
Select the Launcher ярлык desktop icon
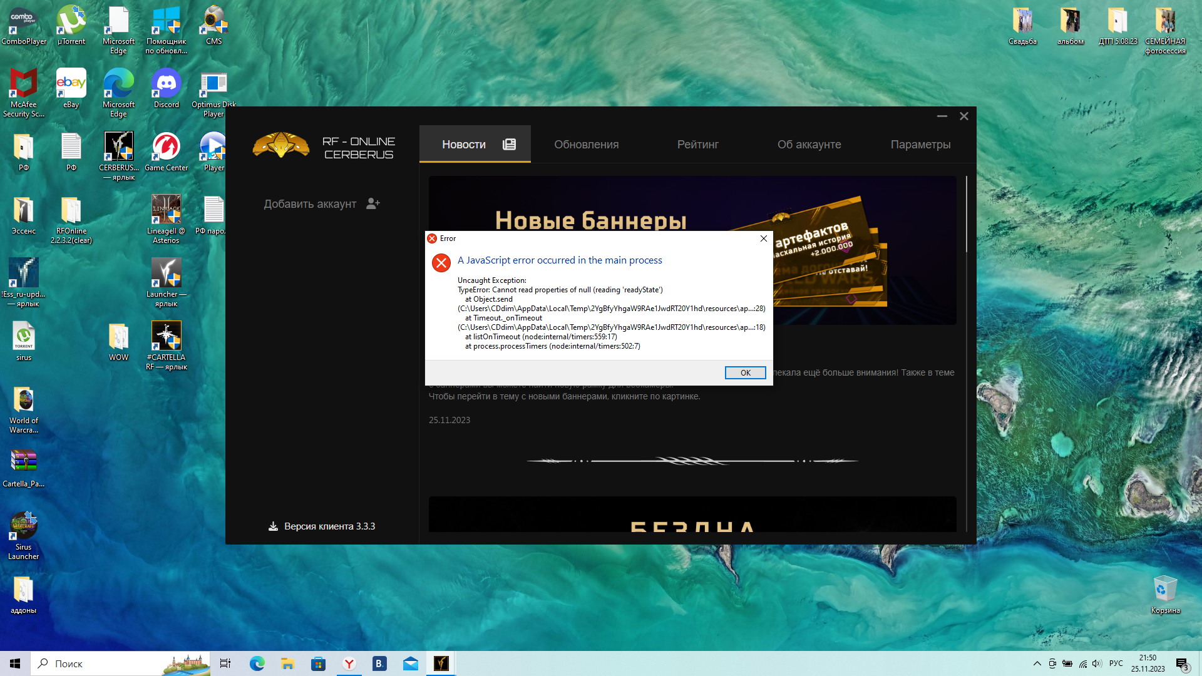pyautogui.click(x=167, y=283)
